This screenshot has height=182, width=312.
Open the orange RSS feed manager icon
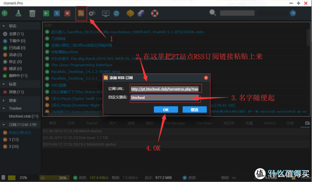point(81,13)
